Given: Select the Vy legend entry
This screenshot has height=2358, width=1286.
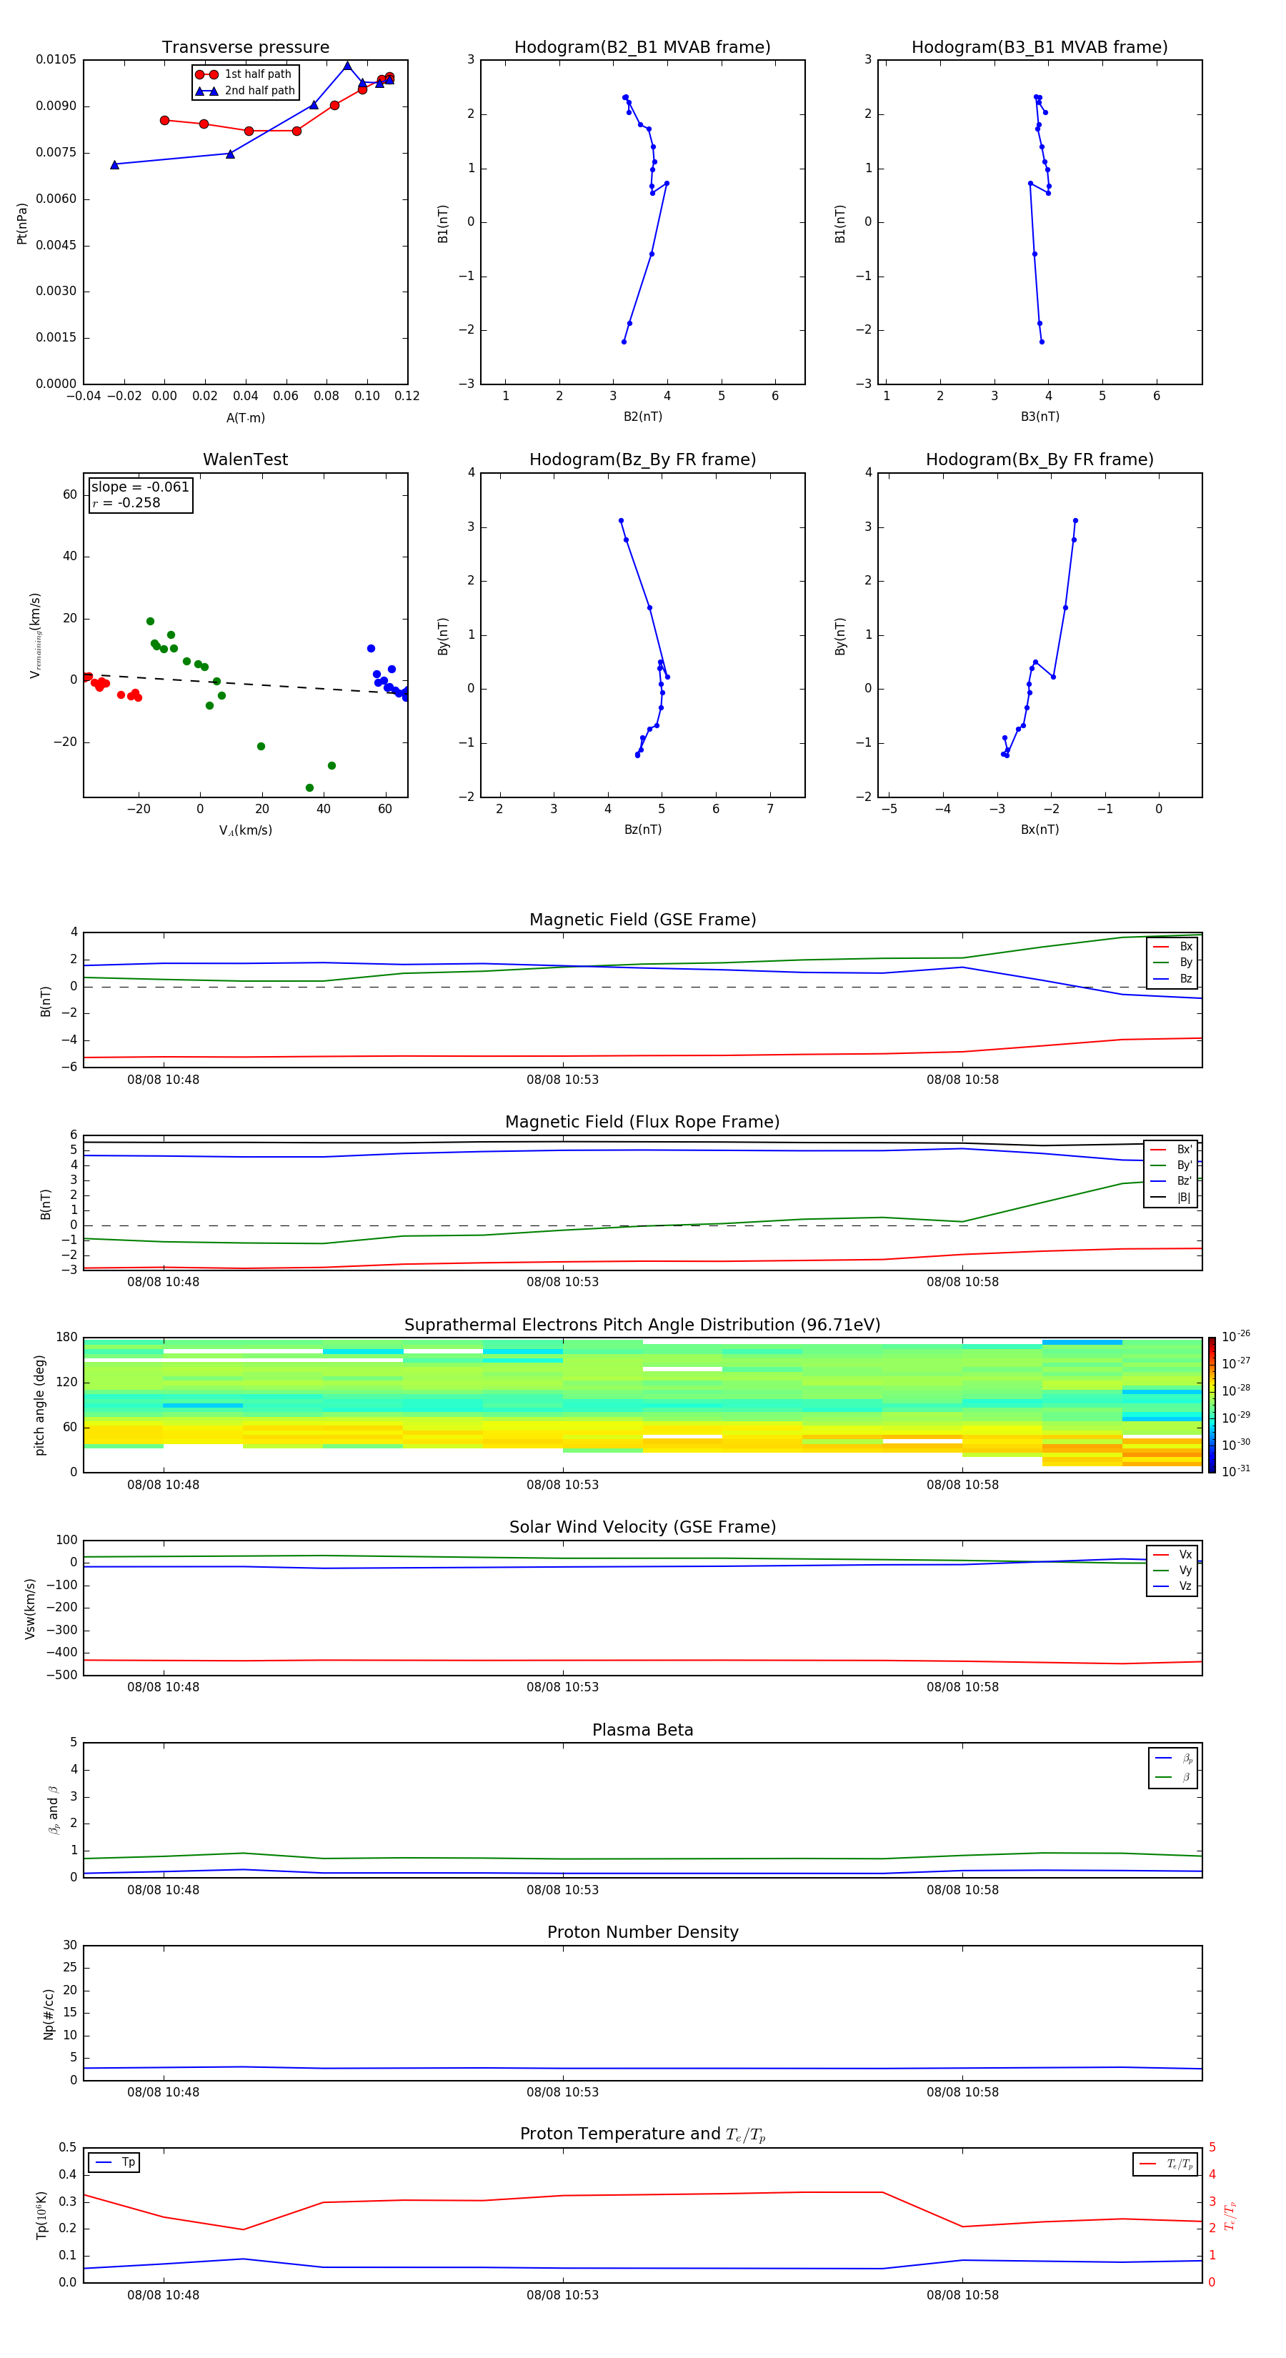Looking at the screenshot, I should click(x=1172, y=1570).
